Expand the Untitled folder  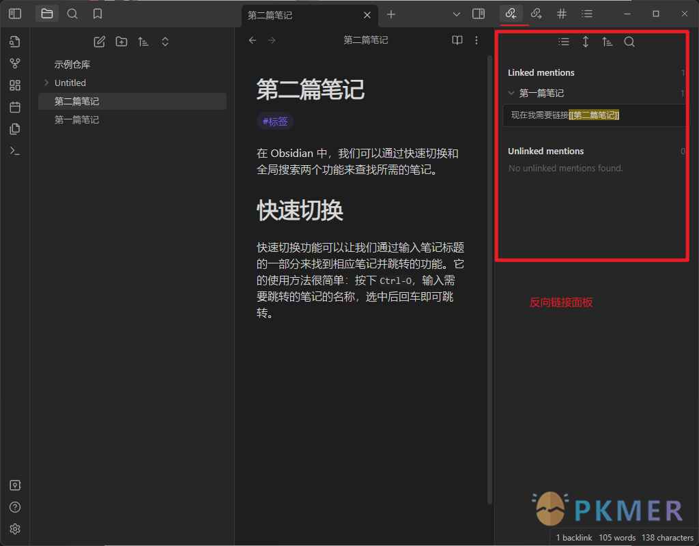pos(46,83)
